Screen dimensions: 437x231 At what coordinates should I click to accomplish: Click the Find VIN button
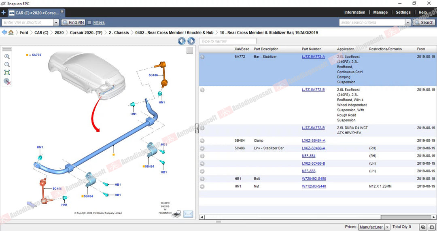[73, 23]
